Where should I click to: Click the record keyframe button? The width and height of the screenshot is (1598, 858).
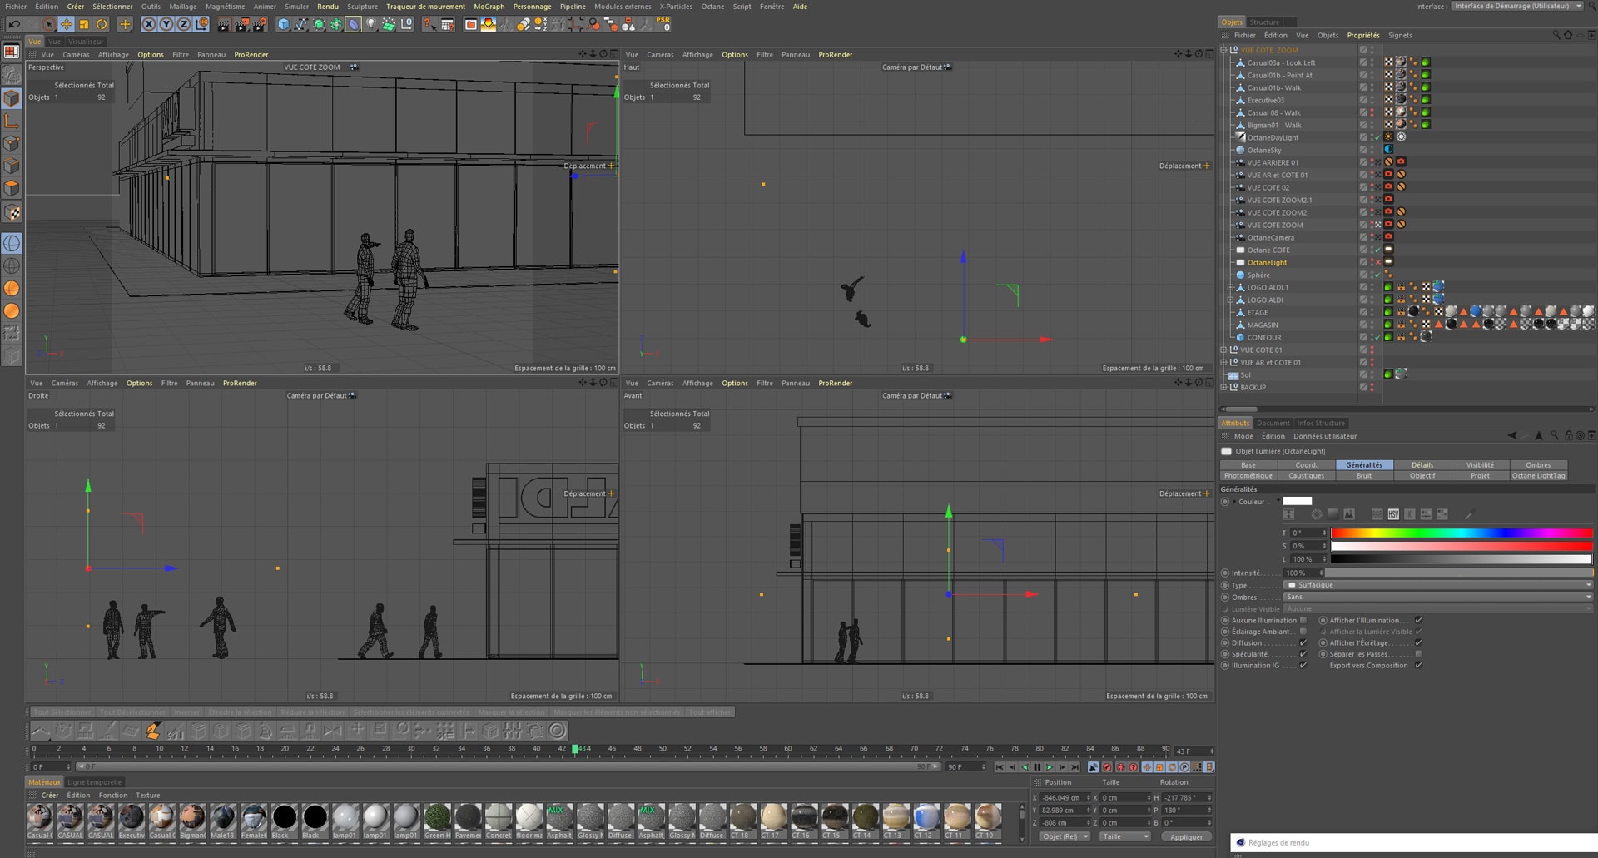[1107, 767]
